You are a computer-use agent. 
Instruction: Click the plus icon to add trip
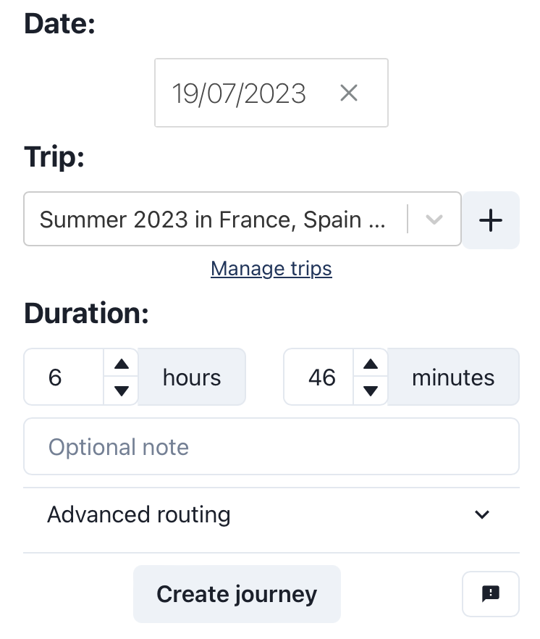point(491,220)
